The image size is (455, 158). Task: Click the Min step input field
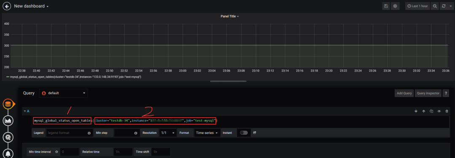coord(126,133)
